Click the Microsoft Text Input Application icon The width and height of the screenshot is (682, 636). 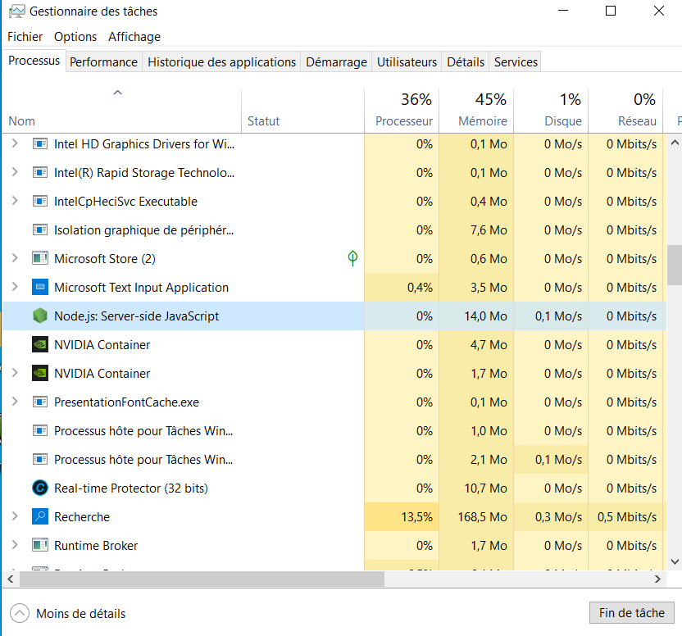40,287
